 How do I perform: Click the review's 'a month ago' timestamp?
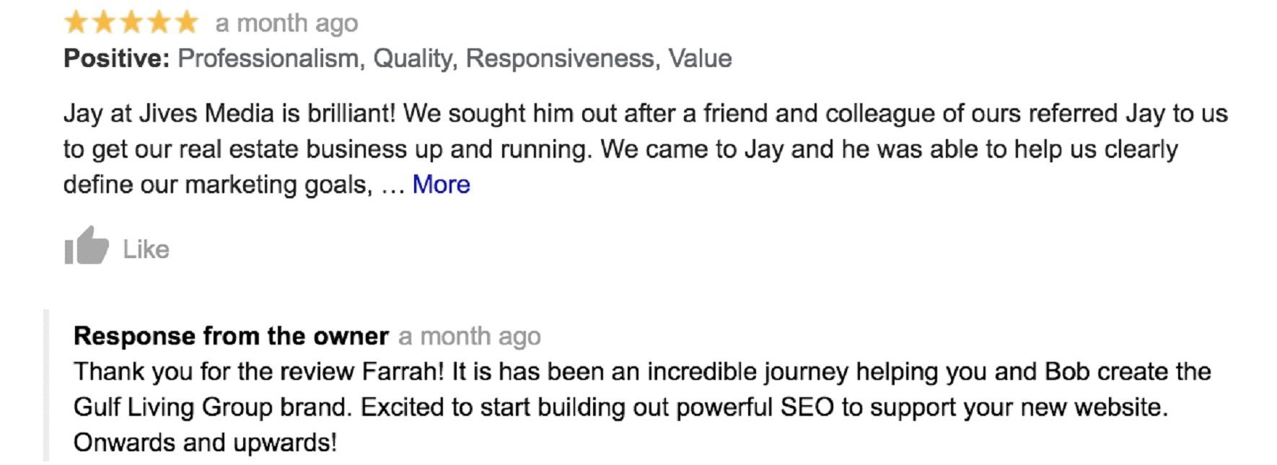pyautogui.click(x=286, y=24)
